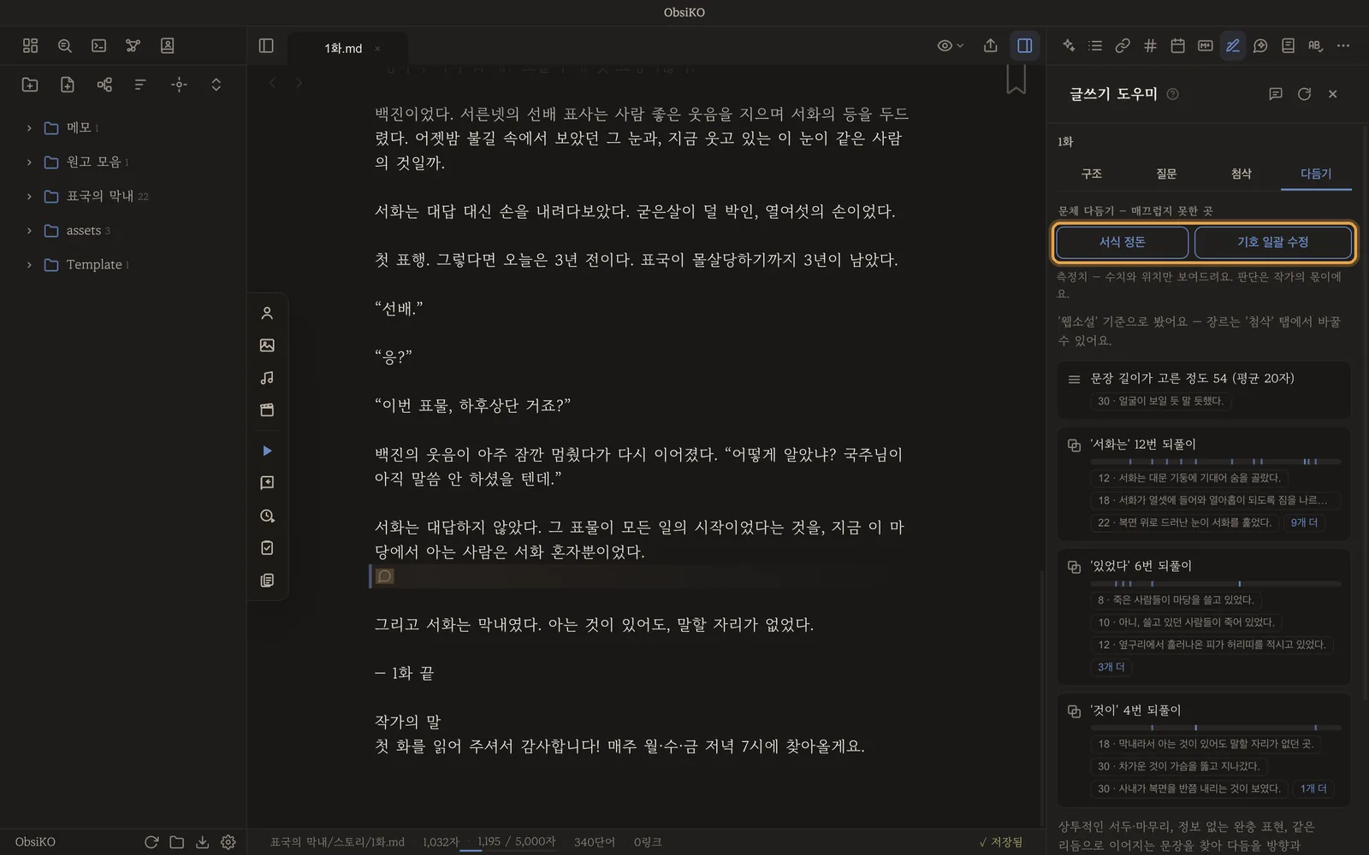Image resolution: width=1369 pixels, height=855 pixels.
Task: Open the calendar icon in right toolbar
Action: tap(1177, 46)
